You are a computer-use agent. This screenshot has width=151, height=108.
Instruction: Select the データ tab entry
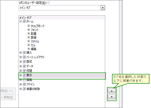click(x=30, y=66)
